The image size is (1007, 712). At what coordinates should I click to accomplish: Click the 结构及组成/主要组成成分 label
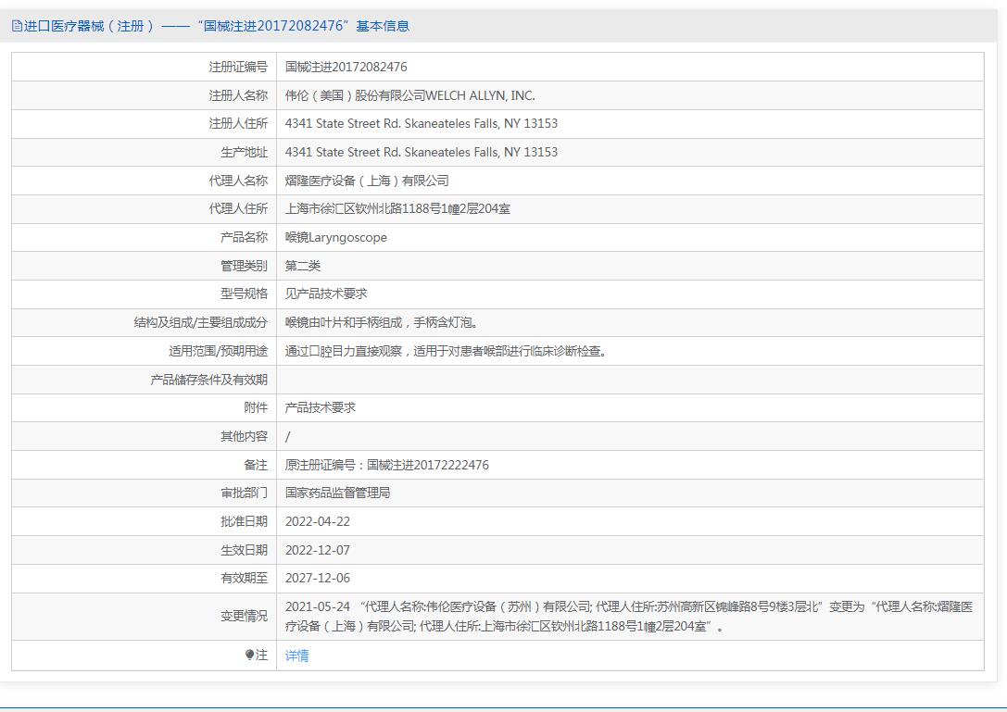tap(200, 322)
